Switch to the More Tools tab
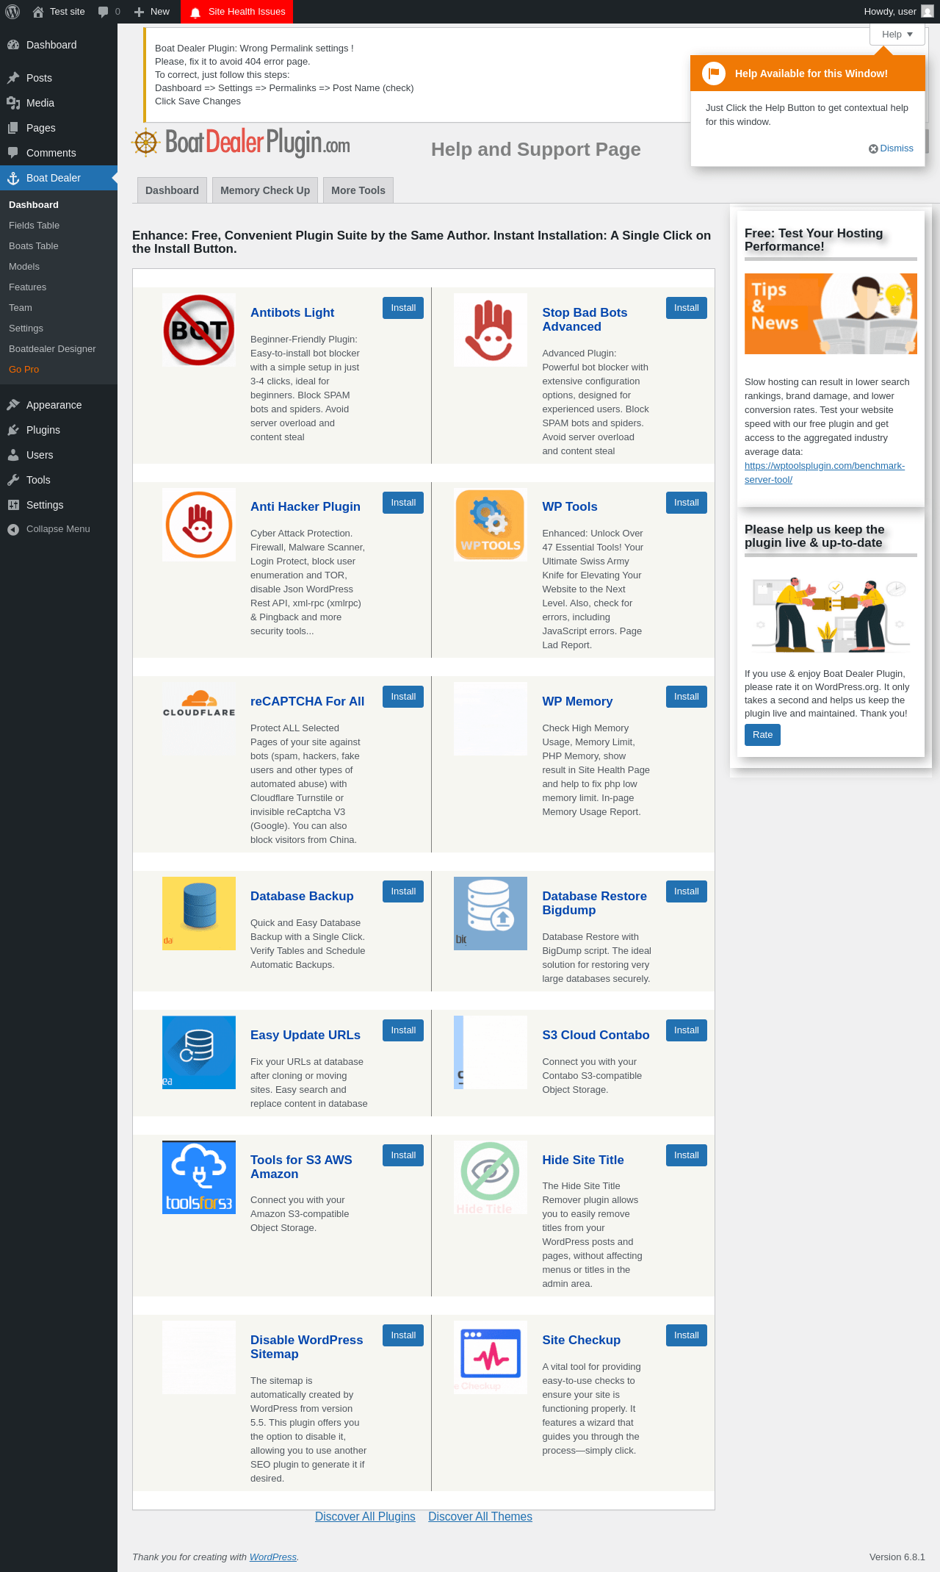The height and width of the screenshot is (1572, 940). click(x=358, y=190)
